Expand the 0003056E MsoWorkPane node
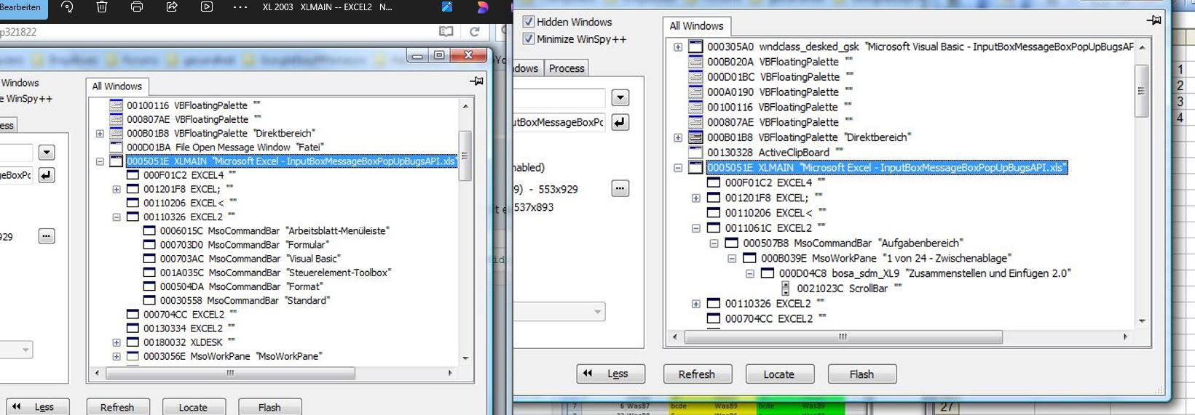 117,356
